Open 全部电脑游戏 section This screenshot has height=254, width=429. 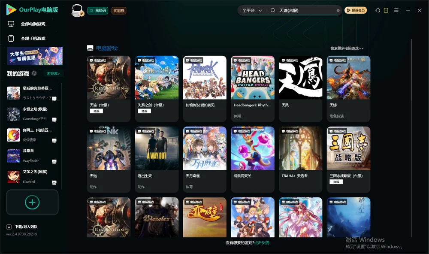pos(33,24)
